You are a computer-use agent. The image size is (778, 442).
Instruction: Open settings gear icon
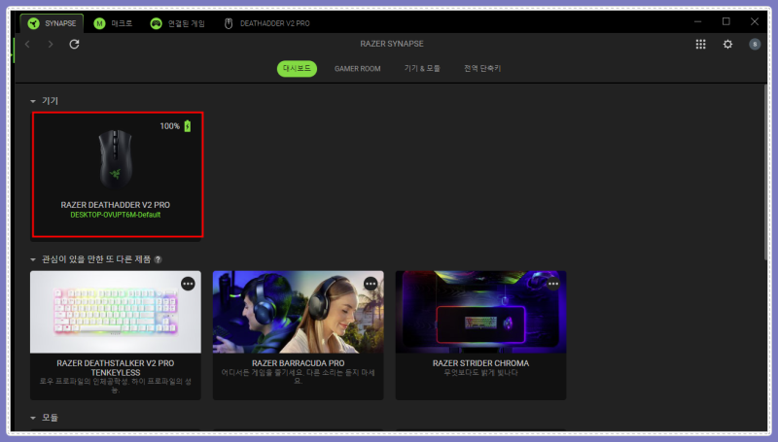(x=727, y=44)
